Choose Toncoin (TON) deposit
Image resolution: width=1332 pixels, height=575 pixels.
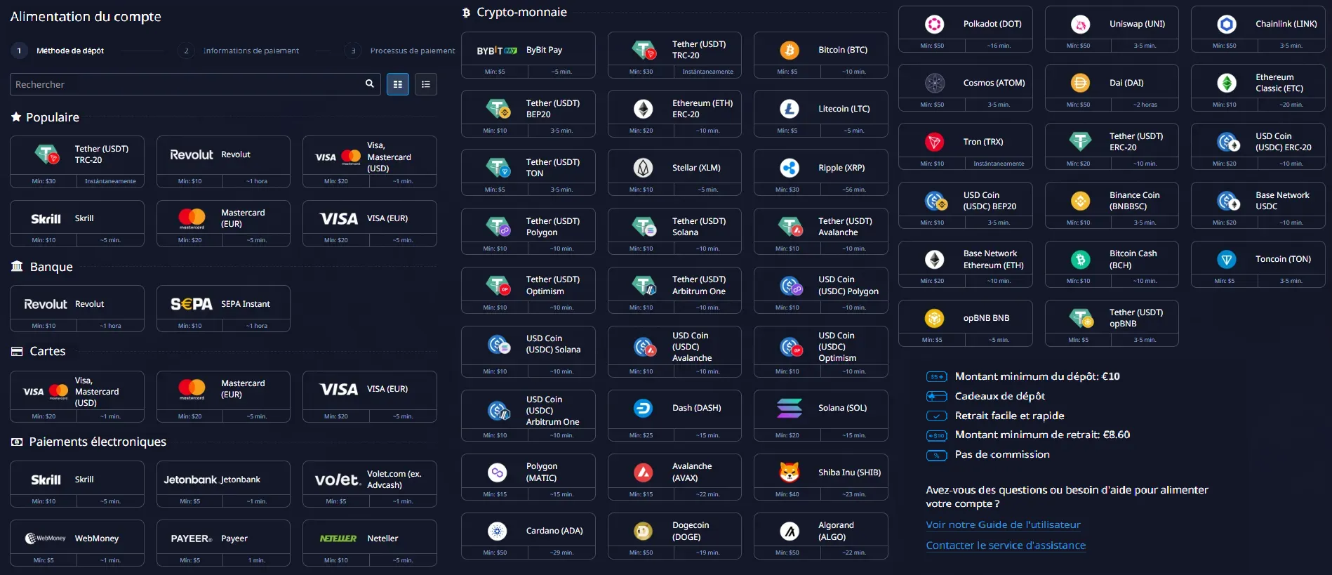click(x=1258, y=264)
